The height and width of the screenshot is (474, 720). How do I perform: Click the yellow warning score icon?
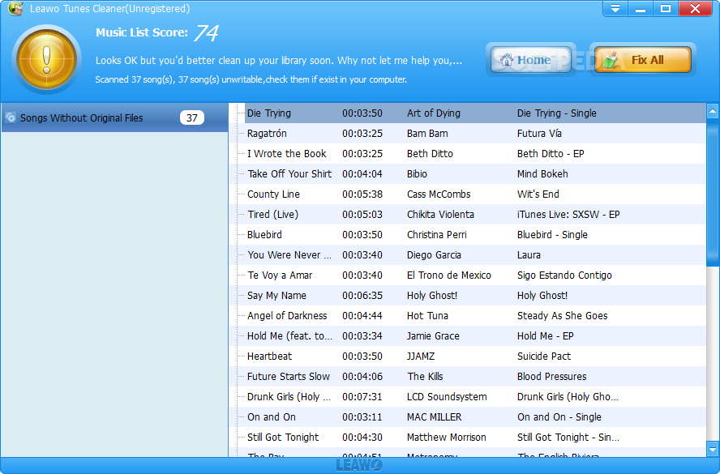pyautogui.click(x=46, y=59)
